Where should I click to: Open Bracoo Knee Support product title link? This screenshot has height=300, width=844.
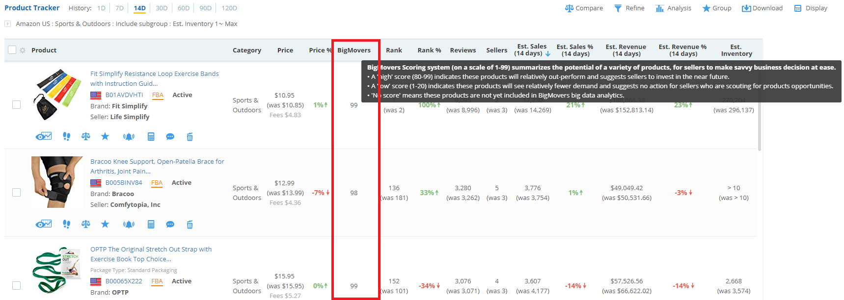pyautogui.click(x=157, y=166)
